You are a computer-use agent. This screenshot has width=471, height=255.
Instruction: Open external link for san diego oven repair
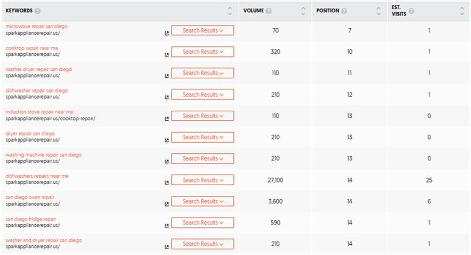pos(167,204)
